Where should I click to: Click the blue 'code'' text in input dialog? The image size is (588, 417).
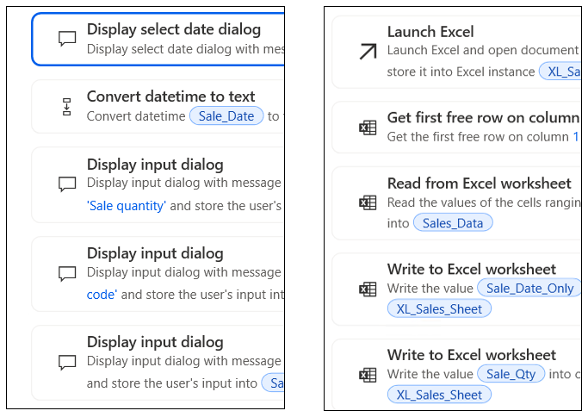102,295
